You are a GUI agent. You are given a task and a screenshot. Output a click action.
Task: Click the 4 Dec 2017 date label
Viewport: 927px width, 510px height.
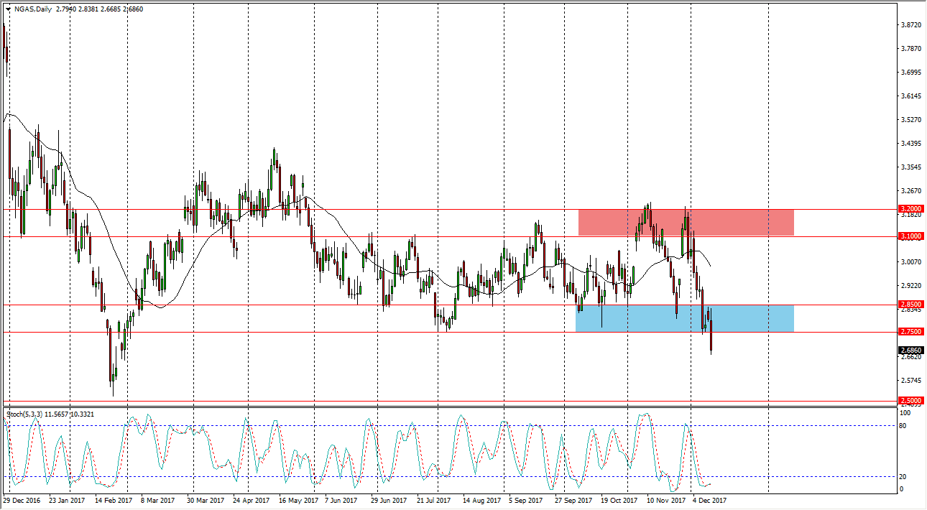[709, 500]
